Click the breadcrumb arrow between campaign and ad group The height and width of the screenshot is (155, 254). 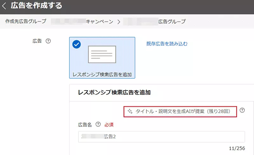(119, 22)
